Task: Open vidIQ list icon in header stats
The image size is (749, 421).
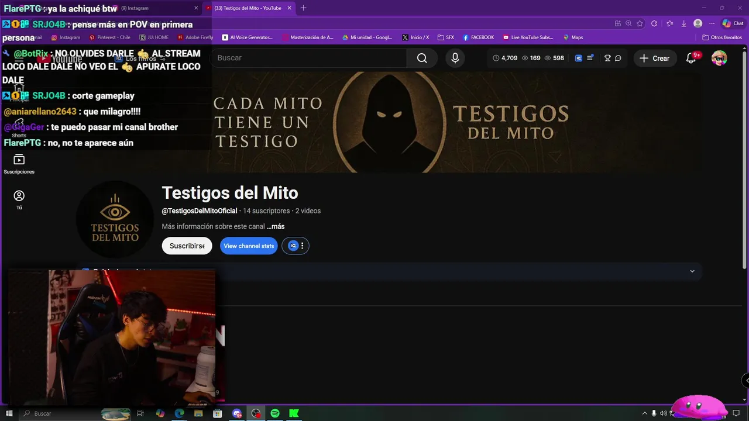Action: tap(590, 58)
